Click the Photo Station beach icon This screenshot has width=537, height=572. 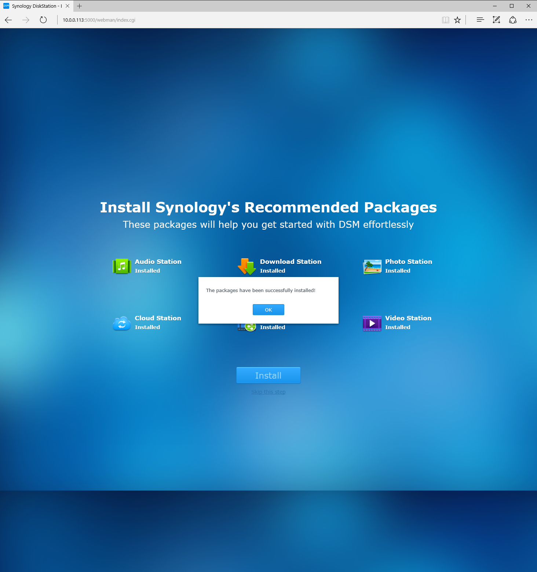pyautogui.click(x=372, y=266)
